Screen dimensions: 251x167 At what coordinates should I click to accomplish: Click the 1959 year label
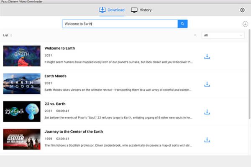[49, 139]
